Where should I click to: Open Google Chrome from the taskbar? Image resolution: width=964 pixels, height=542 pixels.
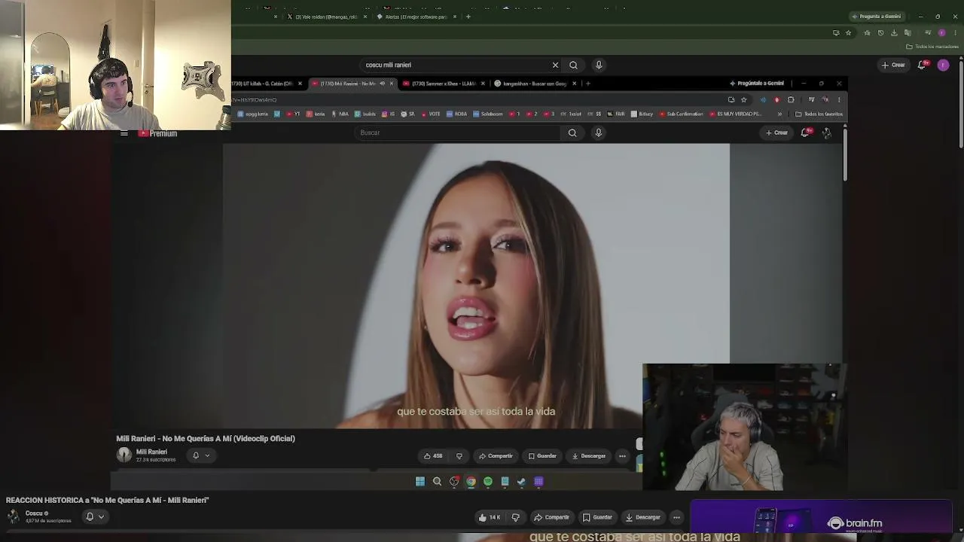[471, 482]
